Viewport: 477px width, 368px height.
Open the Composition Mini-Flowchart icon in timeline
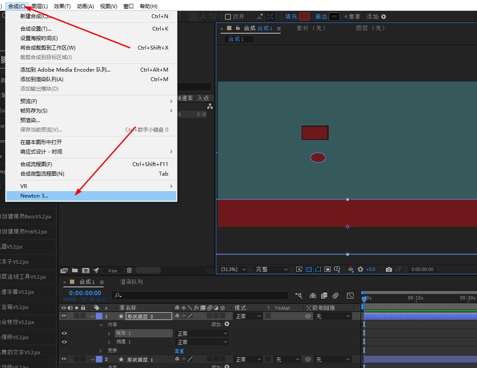click(298, 296)
